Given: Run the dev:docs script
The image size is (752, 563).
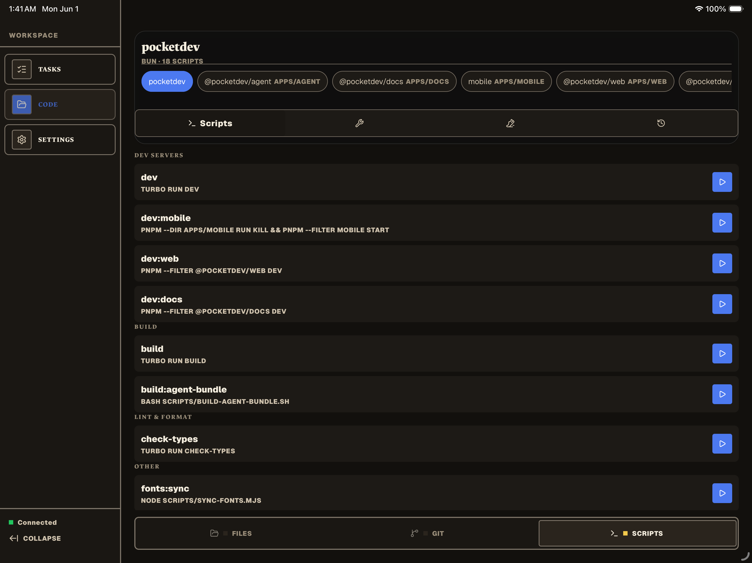Looking at the screenshot, I should [722, 304].
